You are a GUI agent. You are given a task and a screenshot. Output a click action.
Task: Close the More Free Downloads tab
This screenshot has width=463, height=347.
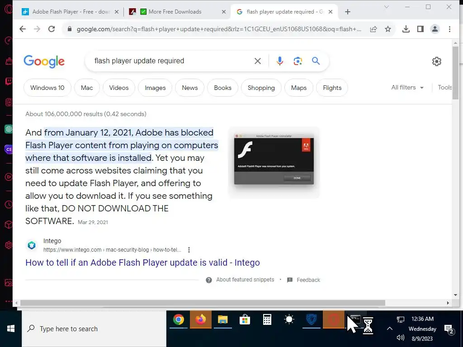coord(224,12)
